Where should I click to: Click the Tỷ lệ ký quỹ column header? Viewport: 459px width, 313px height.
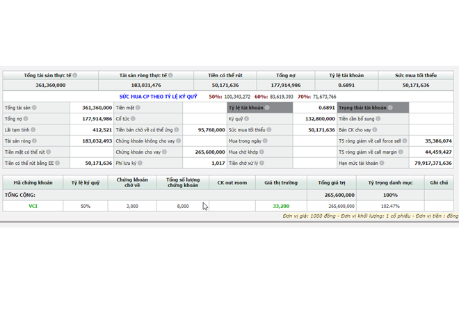point(86,183)
